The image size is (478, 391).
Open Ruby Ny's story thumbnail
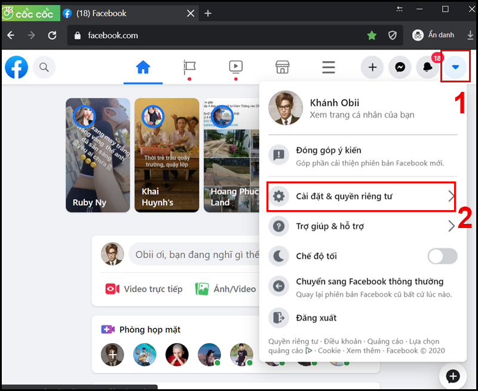click(x=97, y=155)
